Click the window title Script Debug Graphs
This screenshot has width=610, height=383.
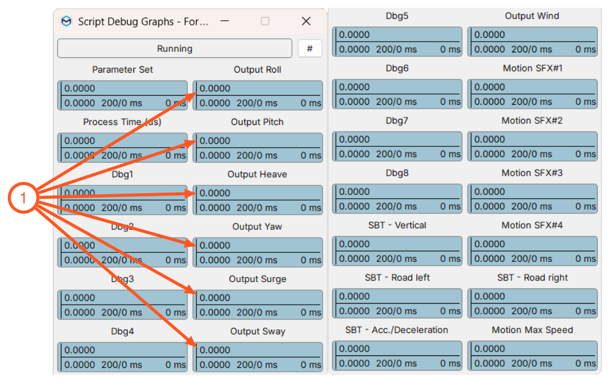click(x=143, y=21)
